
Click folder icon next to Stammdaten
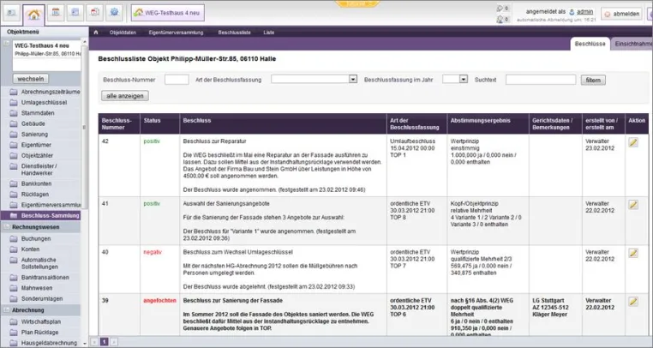pos(14,113)
